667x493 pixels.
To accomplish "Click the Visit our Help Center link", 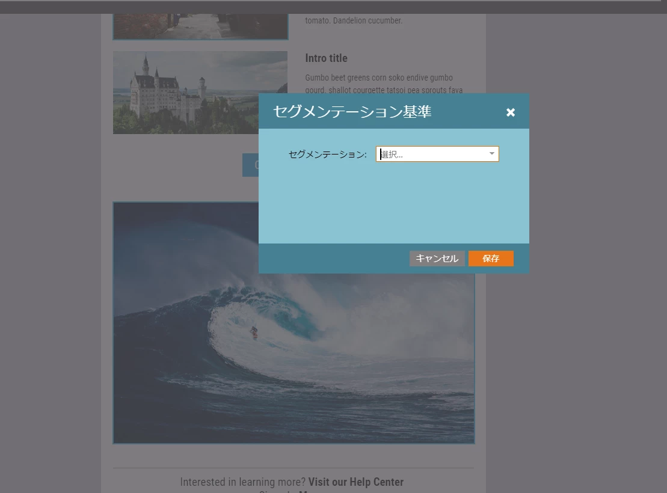I will (355, 482).
